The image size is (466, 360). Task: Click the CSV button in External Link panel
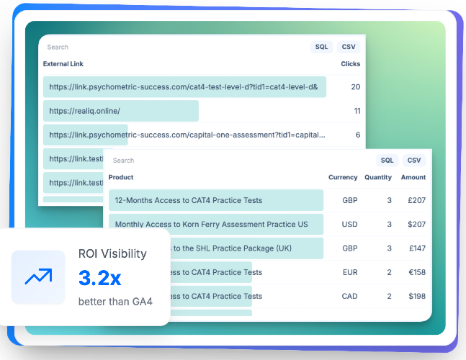click(x=349, y=47)
